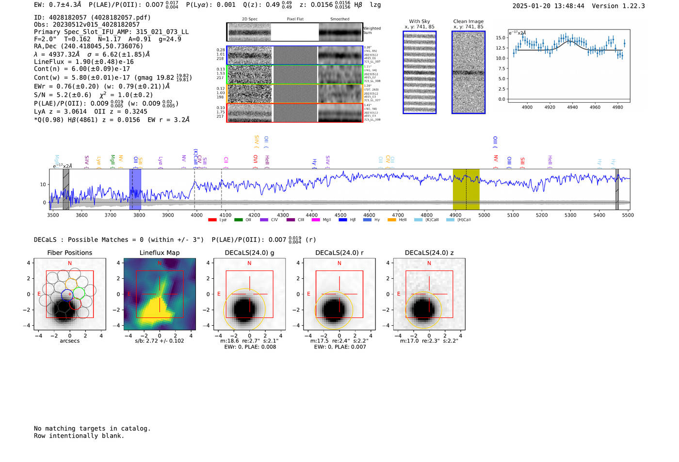Click the With Sky image panel
This screenshot has width=679, height=462.
[420, 72]
